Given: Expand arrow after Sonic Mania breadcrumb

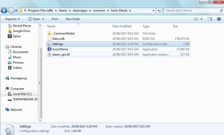Looking at the screenshot, I should (x=130, y=10).
